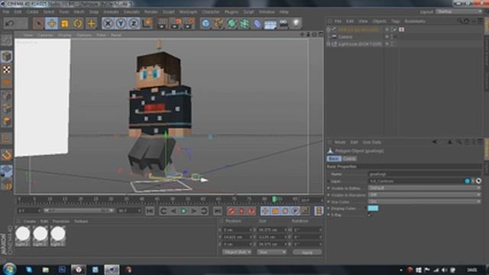Open Attribute Manager Mode menu

click(340, 142)
